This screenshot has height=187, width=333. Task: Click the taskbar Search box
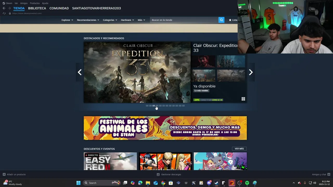(102, 183)
